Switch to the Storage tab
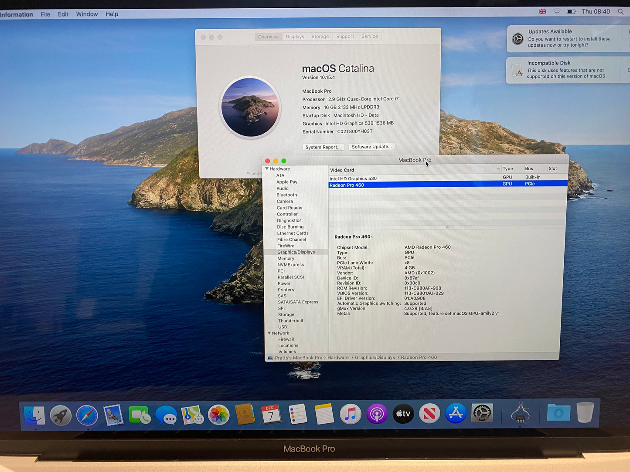The width and height of the screenshot is (630, 472). click(320, 37)
